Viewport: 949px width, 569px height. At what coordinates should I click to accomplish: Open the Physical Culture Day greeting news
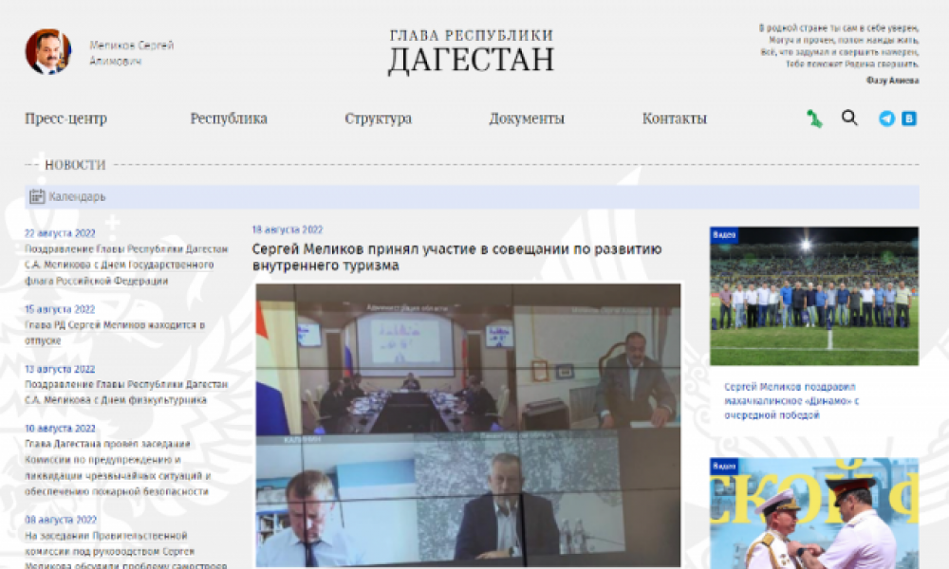point(125,393)
